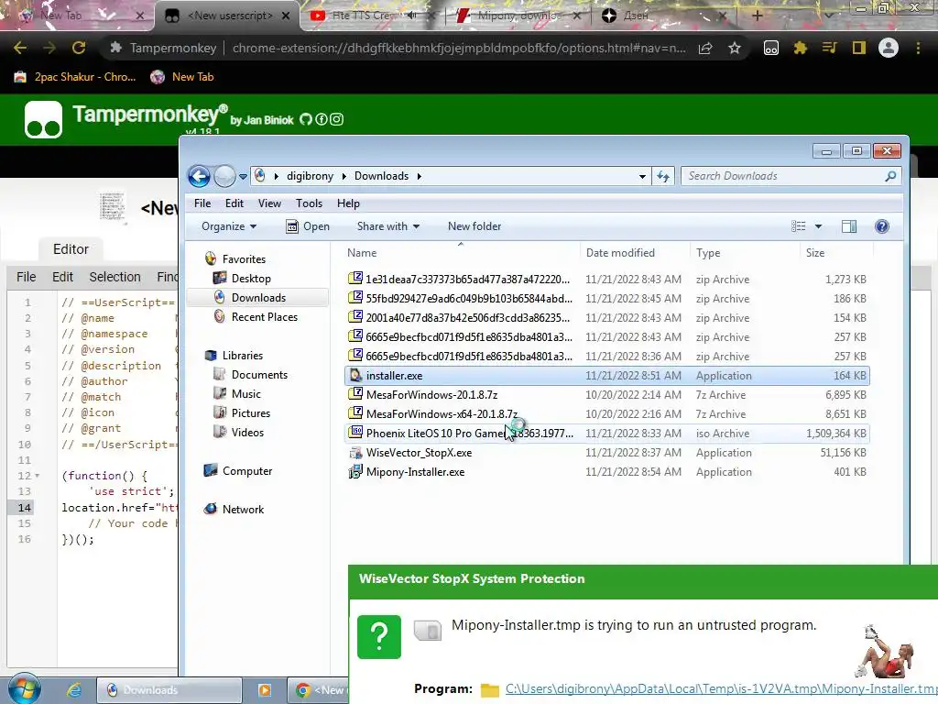Select MesaForWindows-20.1.8.7z file

607,395
